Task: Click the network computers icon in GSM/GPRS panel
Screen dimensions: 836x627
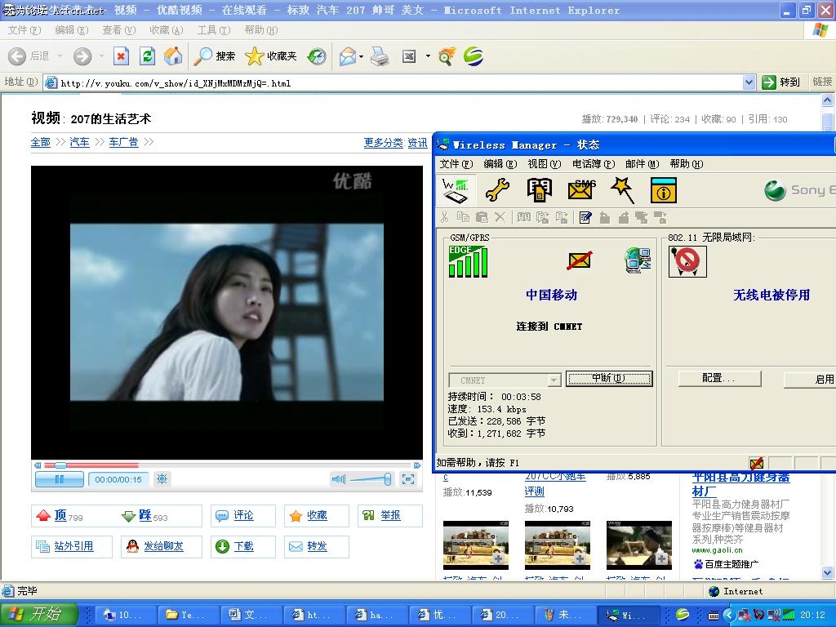Action: coord(638,260)
